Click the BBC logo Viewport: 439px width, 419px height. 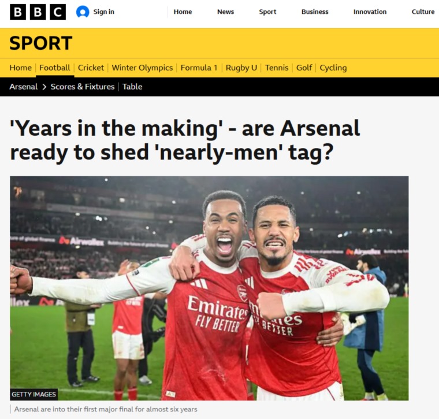(x=38, y=12)
